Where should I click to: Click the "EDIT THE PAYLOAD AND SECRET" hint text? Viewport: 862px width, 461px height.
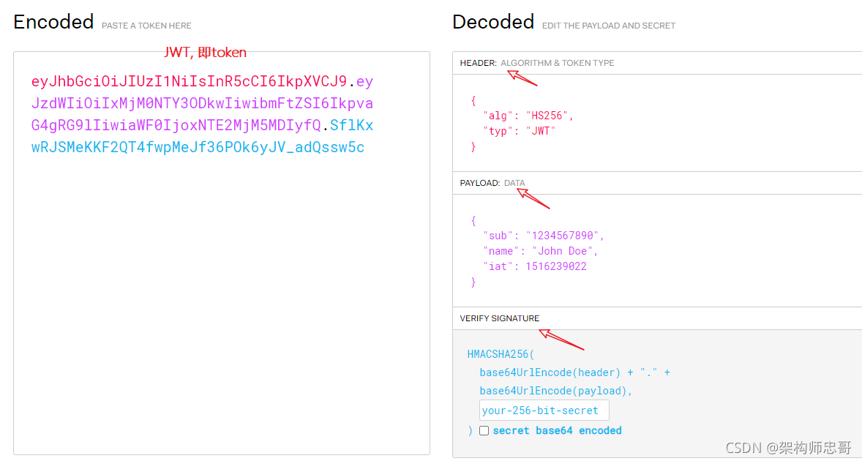coord(608,26)
